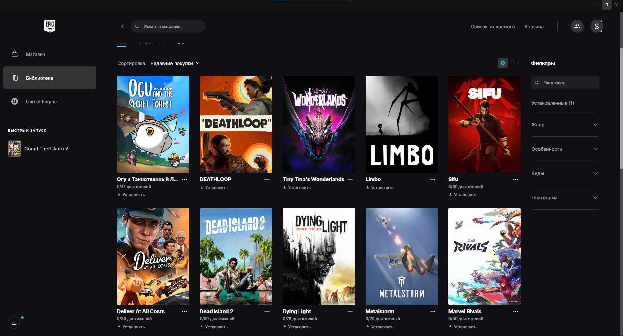Click the Заголовок filter search field
The image size is (623, 336).
[x=565, y=83]
